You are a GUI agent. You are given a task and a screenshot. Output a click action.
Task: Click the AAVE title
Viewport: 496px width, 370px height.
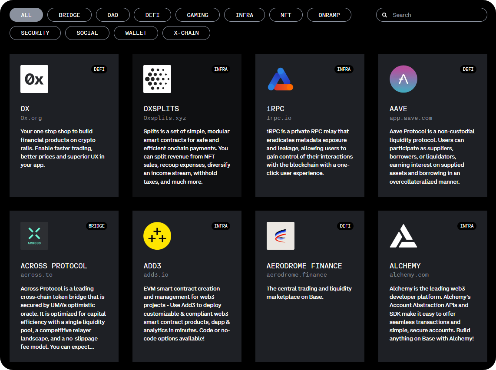[x=398, y=109]
